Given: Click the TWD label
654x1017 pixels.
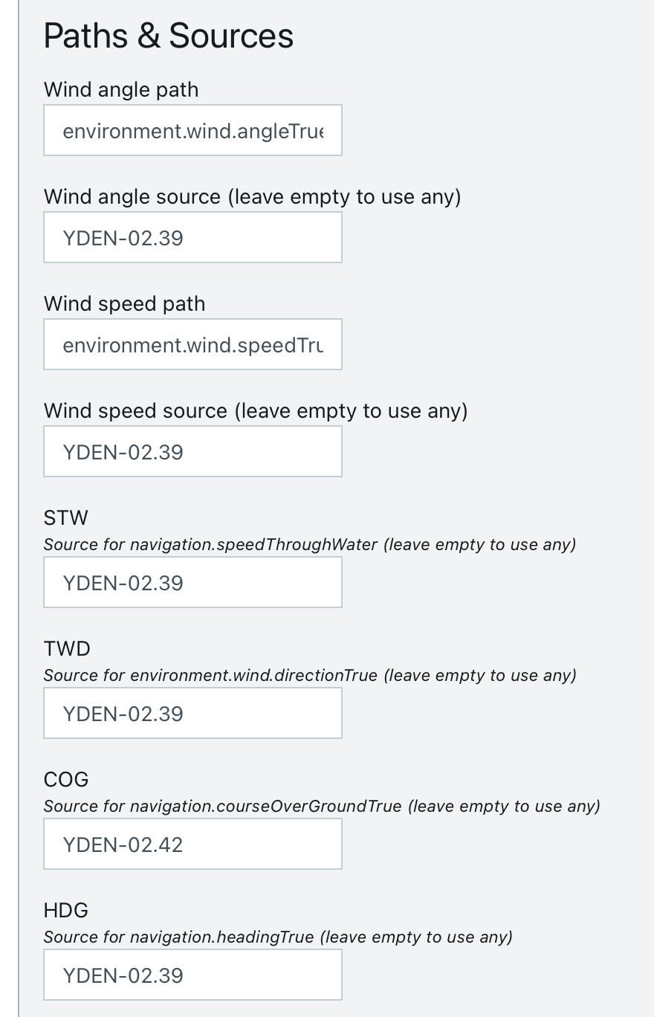Looking at the screenshot, I should tap(67, 649).
